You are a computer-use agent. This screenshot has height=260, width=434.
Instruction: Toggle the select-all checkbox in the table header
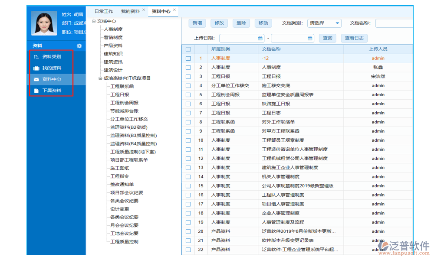[x=188, y=49]
